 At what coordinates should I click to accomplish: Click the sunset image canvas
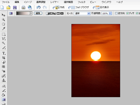click(96, 60)
